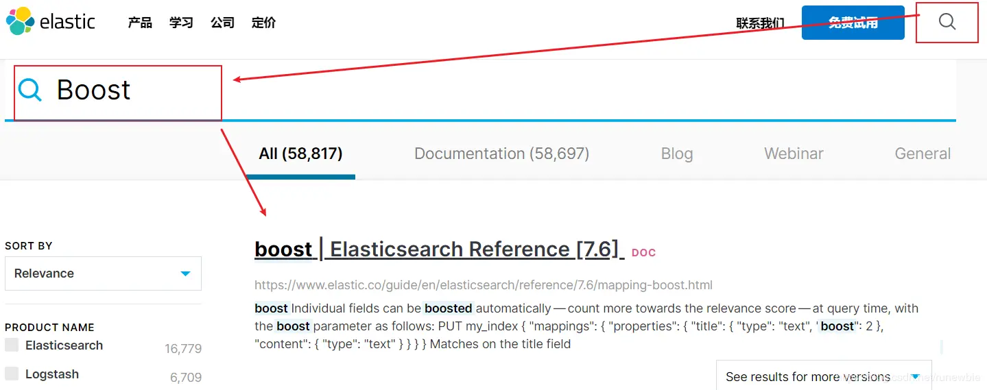Click the Relevance dropdown arrow
The width and height of the screenshot is (987, 390).
tap(185, 273)
